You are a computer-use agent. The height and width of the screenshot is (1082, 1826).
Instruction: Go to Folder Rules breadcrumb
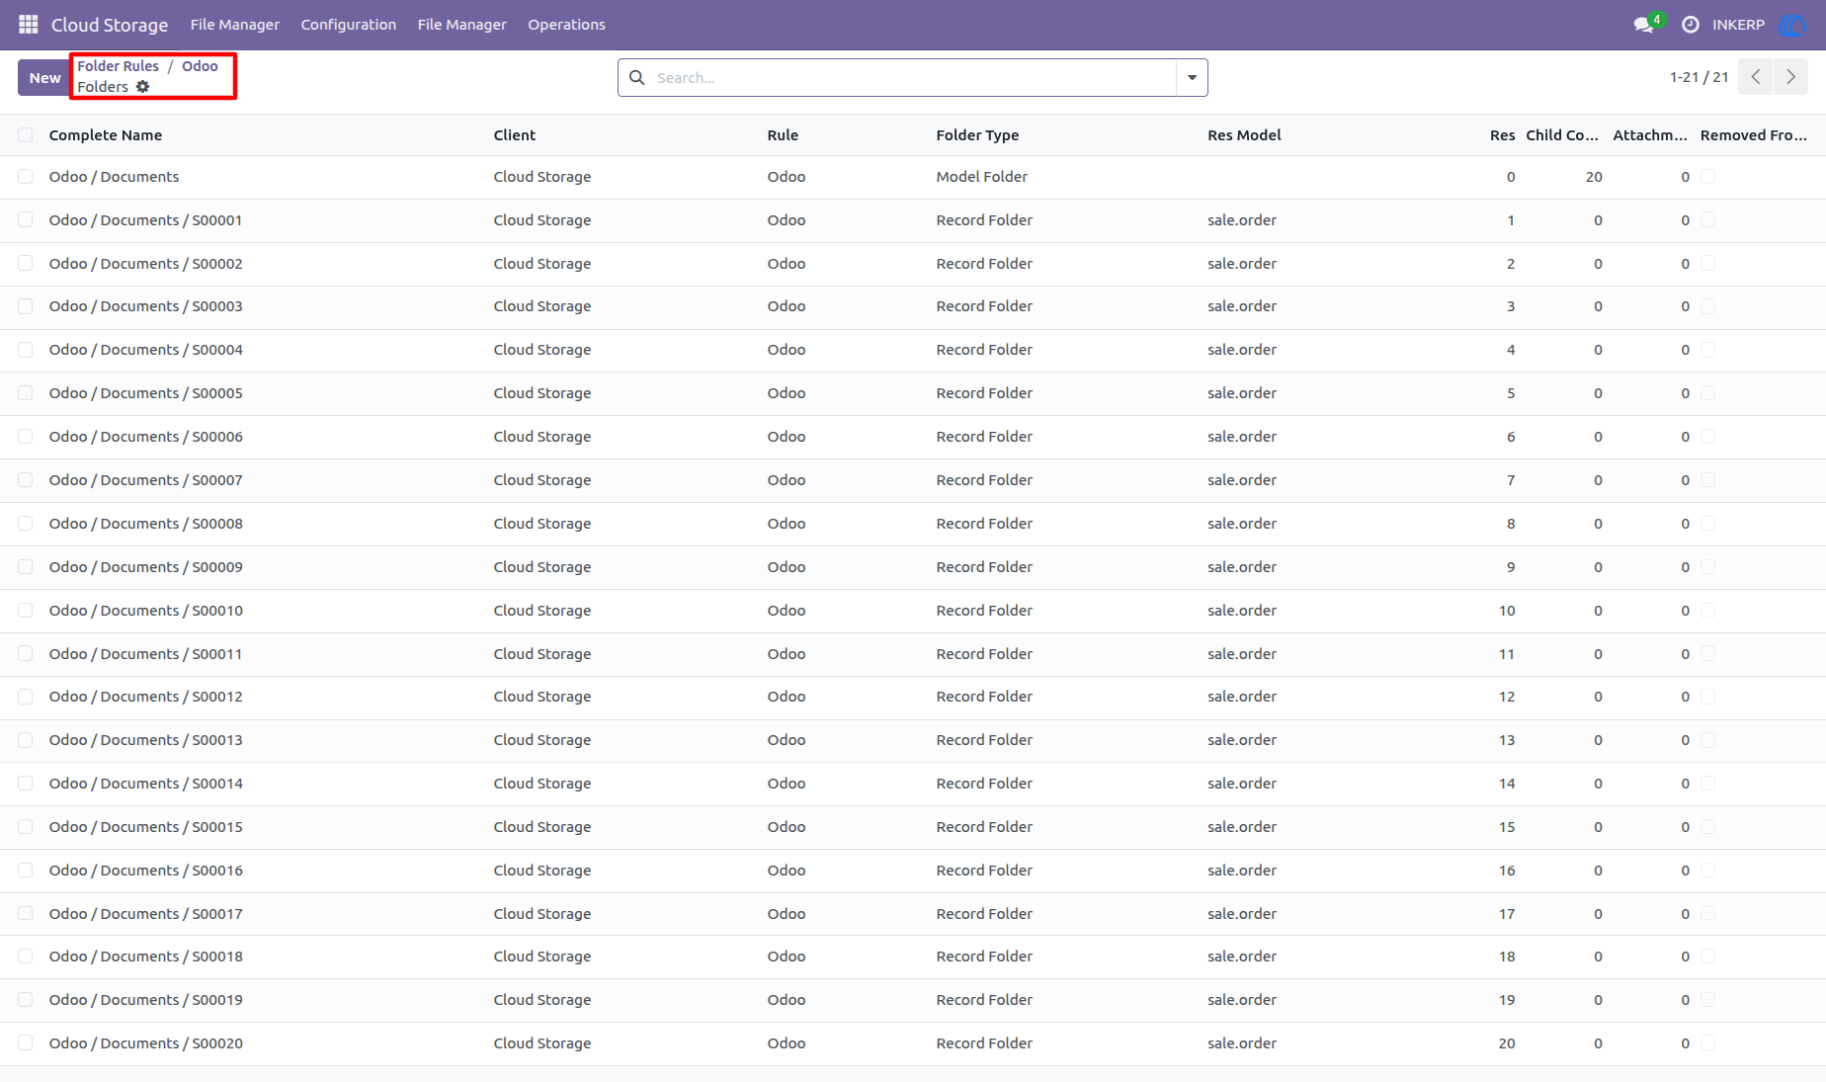119,66
